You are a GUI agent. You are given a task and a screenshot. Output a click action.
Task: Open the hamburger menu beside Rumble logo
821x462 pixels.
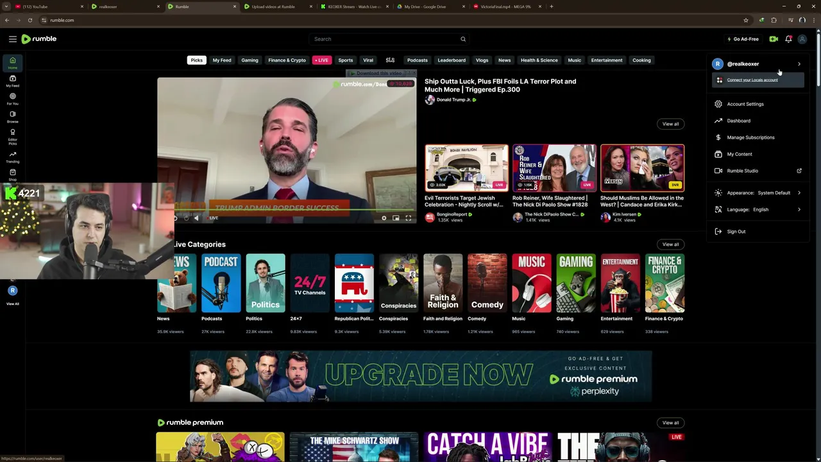point(12,39)
